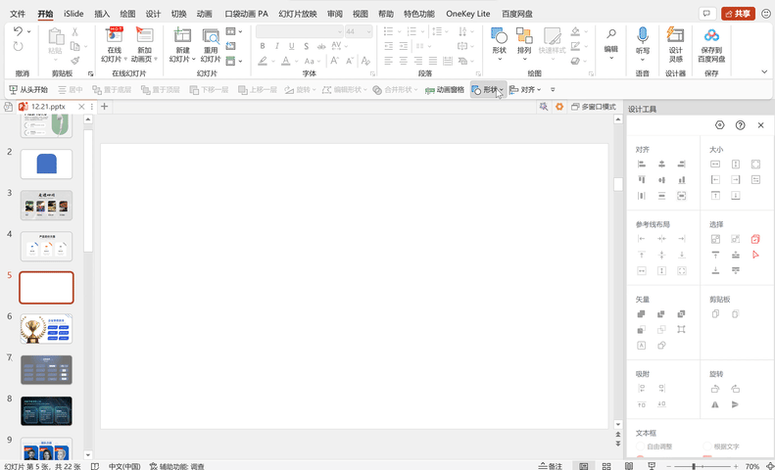
Task: Select slide 8 dark tech thumbnail
Action: (46, 410)
